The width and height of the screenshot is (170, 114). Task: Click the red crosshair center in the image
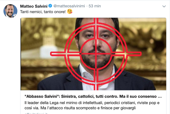pyautogui.click(x=96, y=54)
